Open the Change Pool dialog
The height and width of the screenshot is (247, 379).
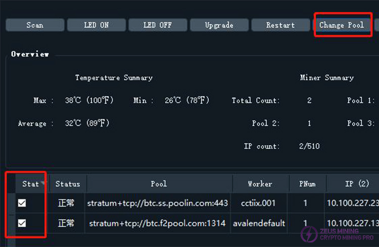[x=341, y=25]
